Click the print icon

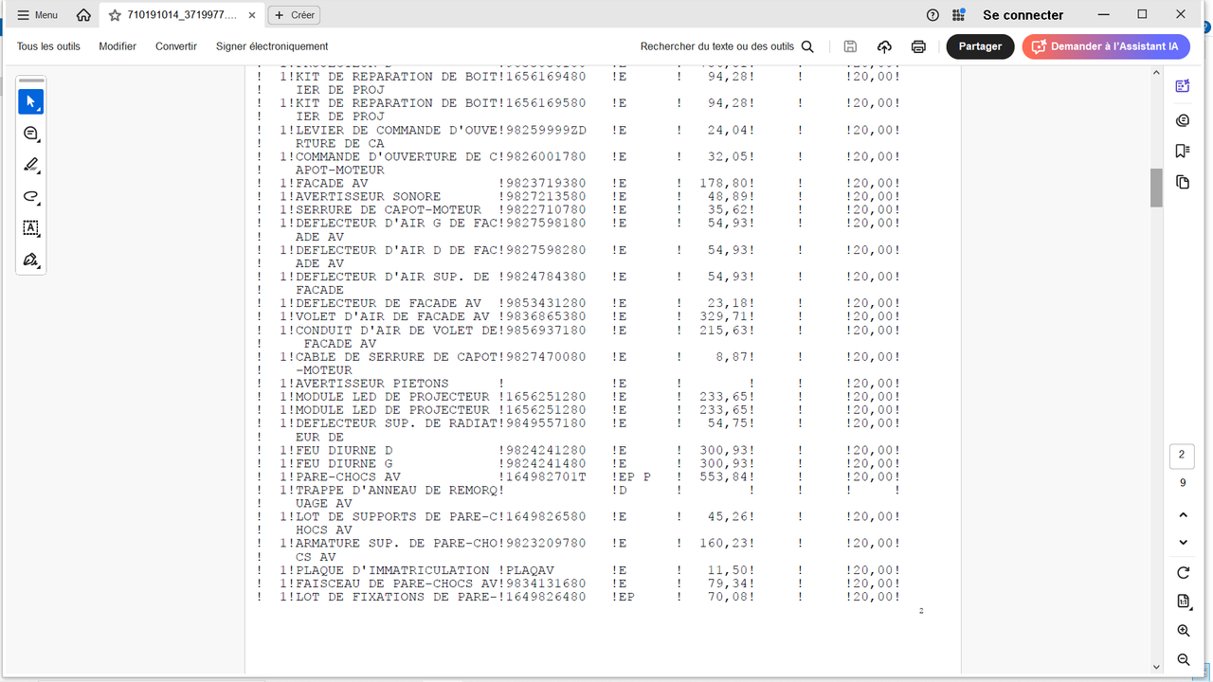(918, 46)
